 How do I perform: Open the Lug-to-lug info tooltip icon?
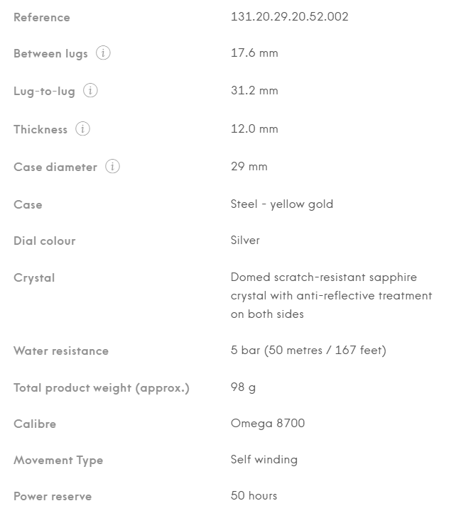(x=90, y=91)
